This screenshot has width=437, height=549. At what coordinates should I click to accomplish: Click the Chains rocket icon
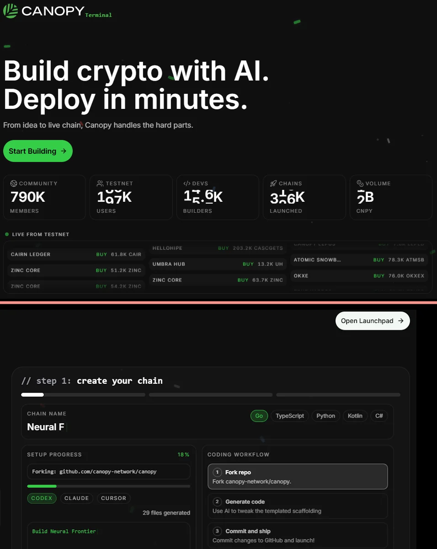click(273, 183)
